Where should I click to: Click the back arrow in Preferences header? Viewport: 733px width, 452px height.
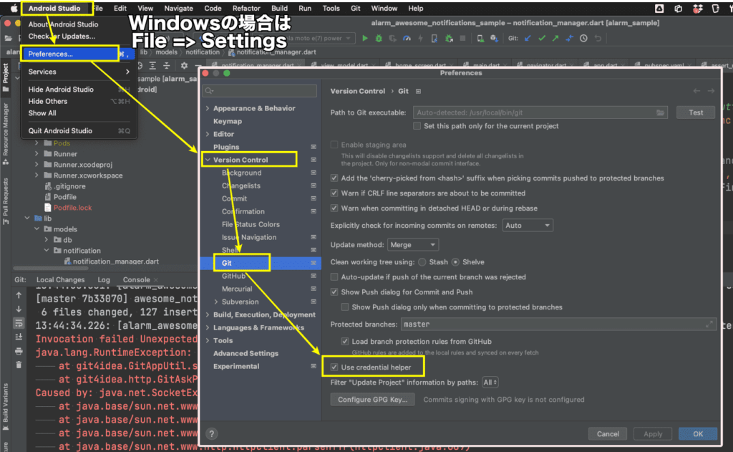click(696, 91)
